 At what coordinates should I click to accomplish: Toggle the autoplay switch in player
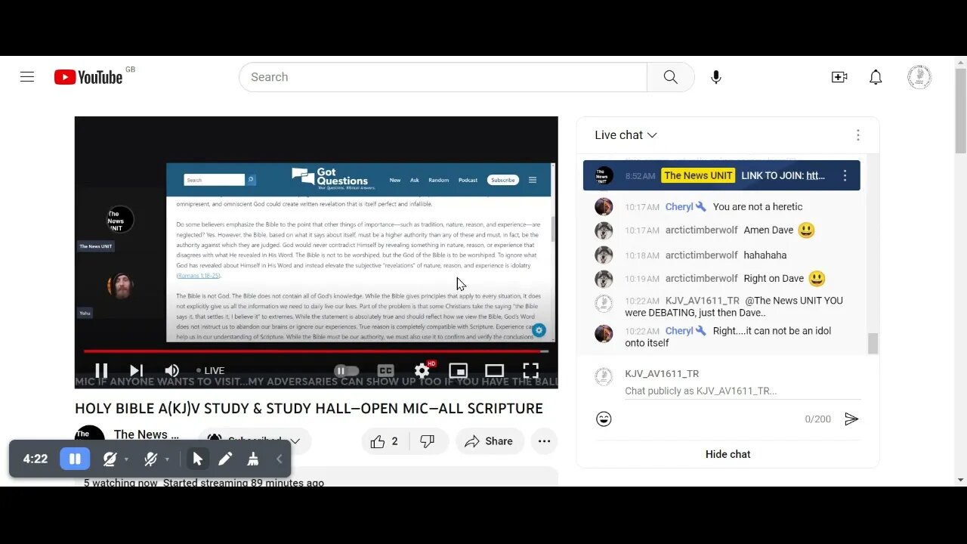(x=346, y=370)
